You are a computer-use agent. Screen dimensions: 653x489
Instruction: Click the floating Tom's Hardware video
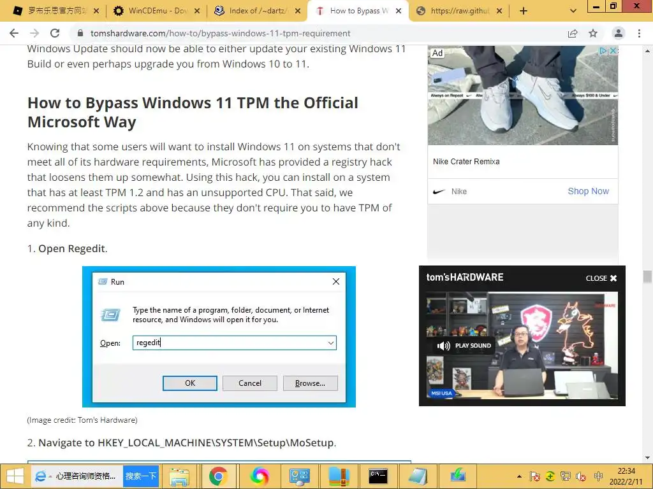522,346
